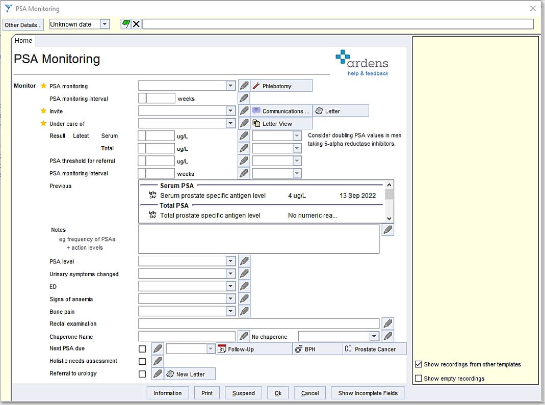
Task: Click the black X icon beside green flag
Action: (x=136, y=24)
